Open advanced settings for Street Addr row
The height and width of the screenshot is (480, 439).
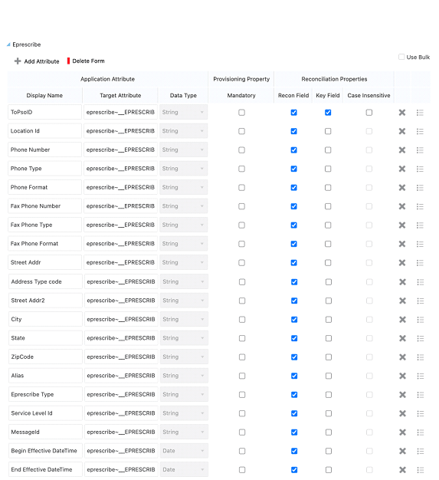[x=420, y=263]
